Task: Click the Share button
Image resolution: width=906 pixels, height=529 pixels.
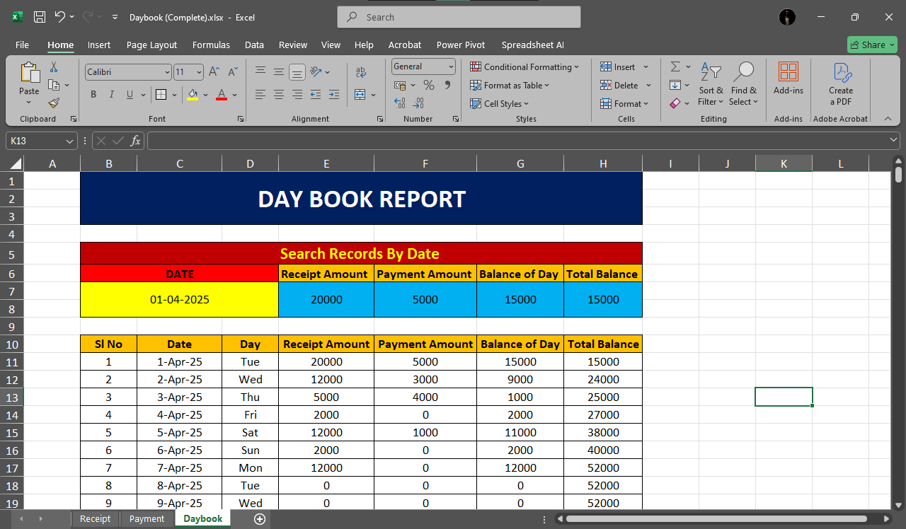Action: click(872, 45)
